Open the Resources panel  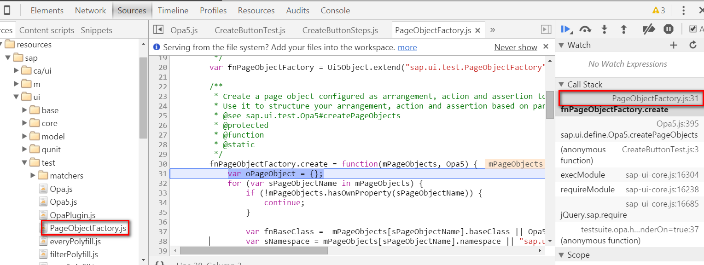click(256, 10)
